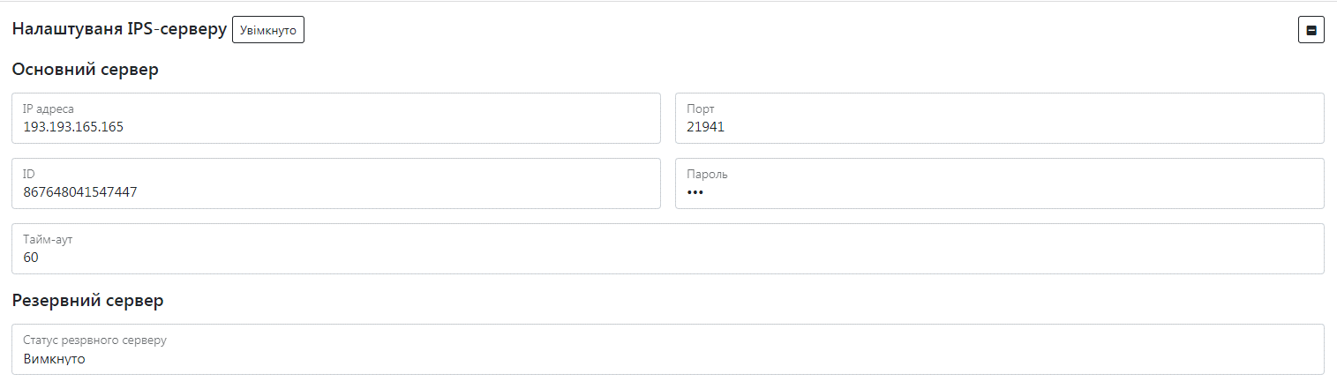
Task: Click the ID field label
Action: click(x=28, y=175)
